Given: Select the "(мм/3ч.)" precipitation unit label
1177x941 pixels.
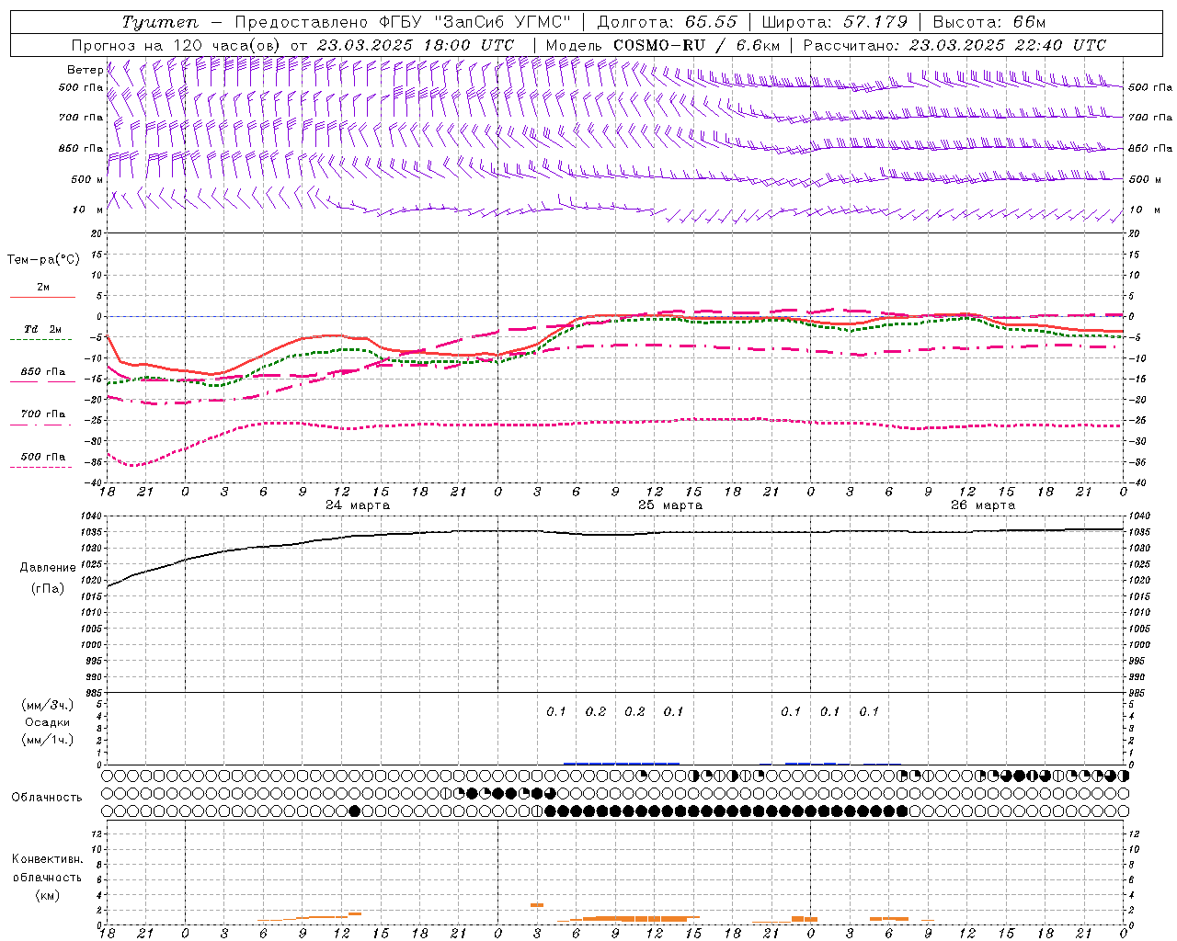Looking at the screenshot, I should point(47,705).
